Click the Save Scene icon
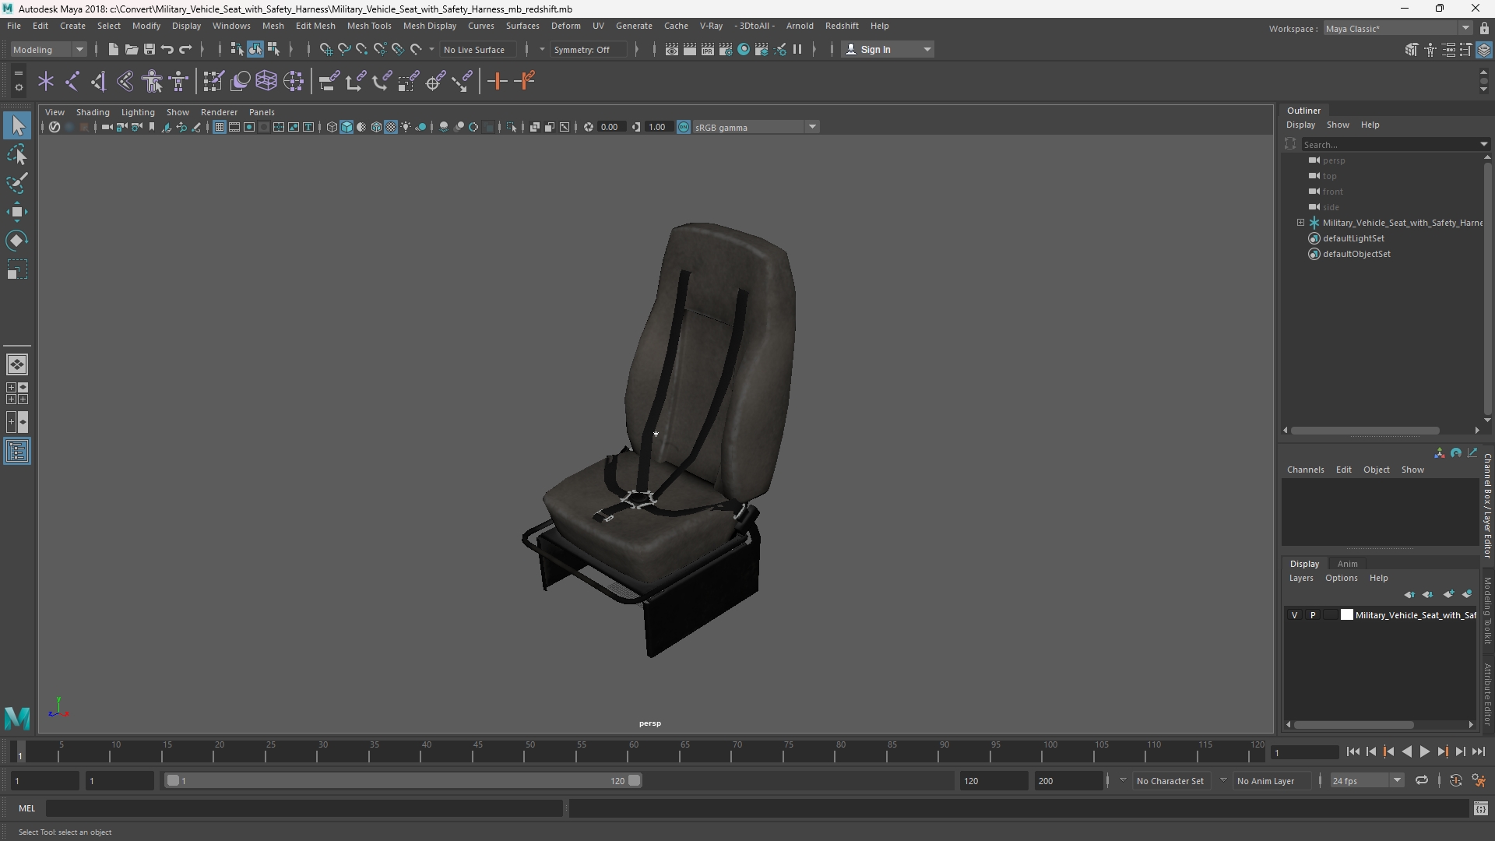1495x841 pixels. (x=149, y=49)
